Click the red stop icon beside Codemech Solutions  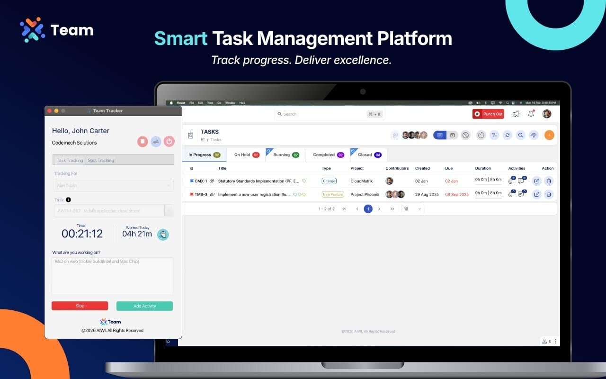click(143, 141)
